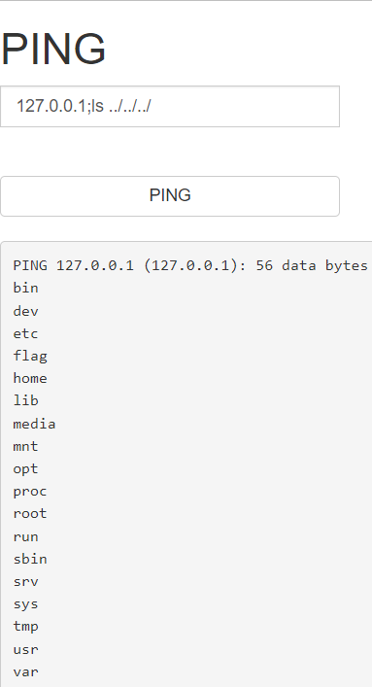
Task: Click the large PING heading
Action: point(53,49)
